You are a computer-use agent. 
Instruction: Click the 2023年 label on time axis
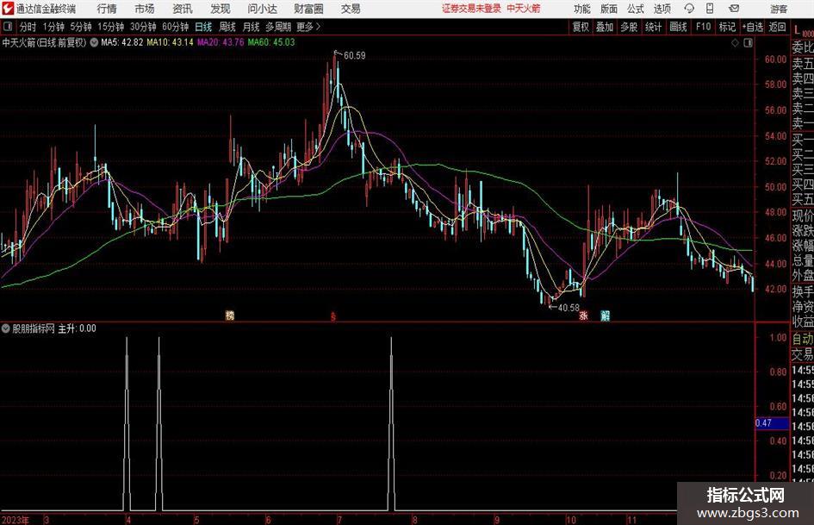click(16, 520)
